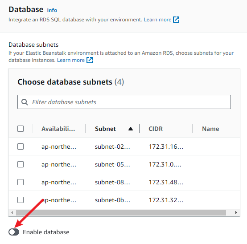Click the horizontal scrollbar thumb
Image resolution: width=247 pixels, height=244 pixels.
[121, 212]
